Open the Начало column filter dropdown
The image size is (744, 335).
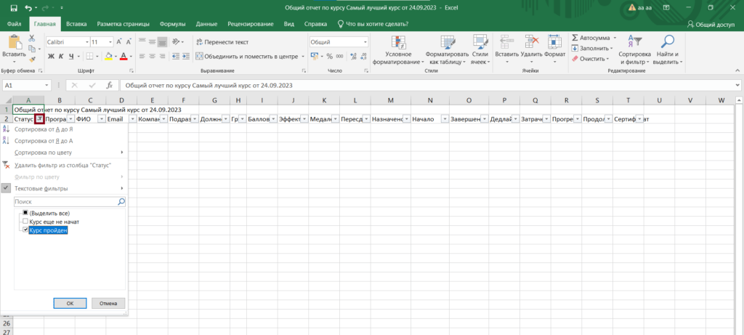(444, 120)
